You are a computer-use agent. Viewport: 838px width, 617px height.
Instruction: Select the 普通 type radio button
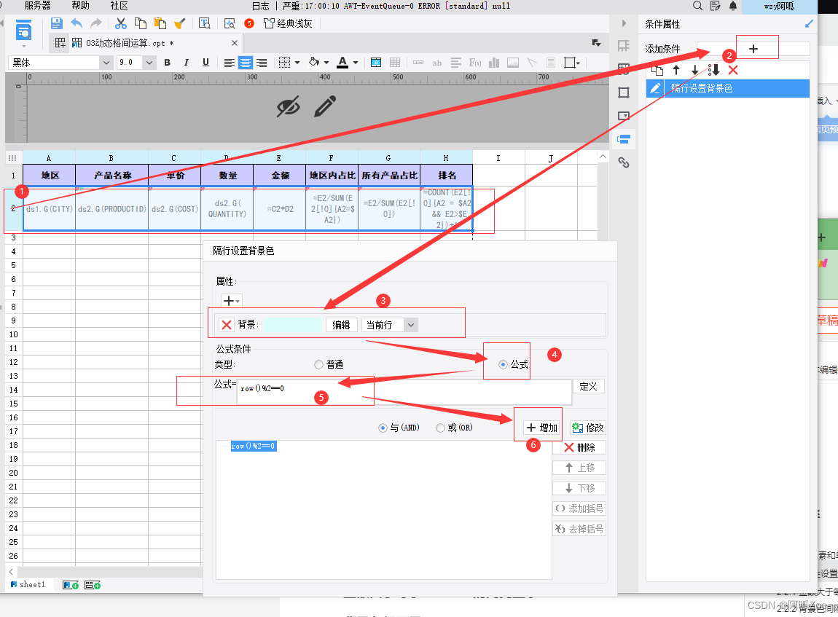[318, 364]
